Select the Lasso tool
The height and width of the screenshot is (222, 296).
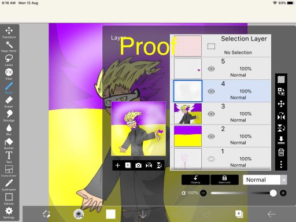pos(9,60)
